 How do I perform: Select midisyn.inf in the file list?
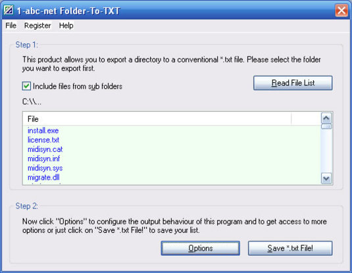[44, 159]
